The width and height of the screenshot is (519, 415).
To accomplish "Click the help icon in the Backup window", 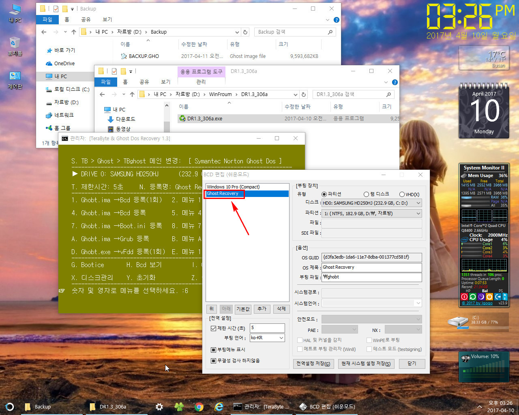I will tap(336, 20).
